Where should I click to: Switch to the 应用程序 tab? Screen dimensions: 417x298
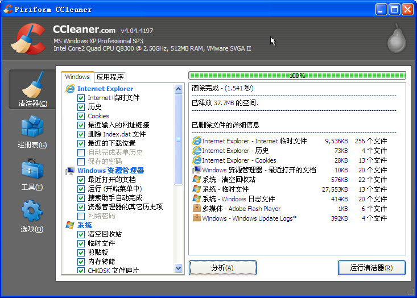point(110,77)
